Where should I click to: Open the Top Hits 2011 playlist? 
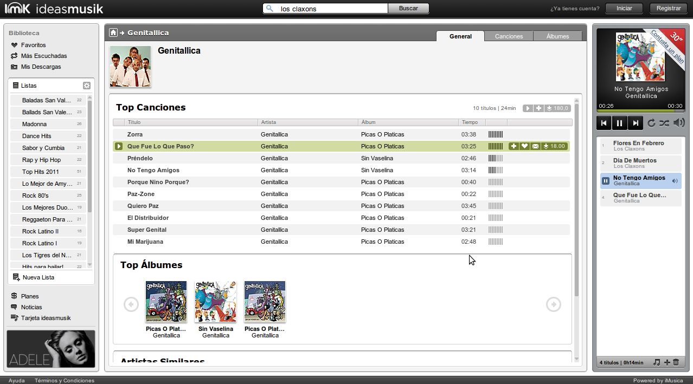coord(48,172)
